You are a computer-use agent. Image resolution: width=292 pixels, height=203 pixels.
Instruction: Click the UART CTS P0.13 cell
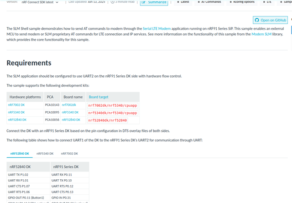coord(70,192)
